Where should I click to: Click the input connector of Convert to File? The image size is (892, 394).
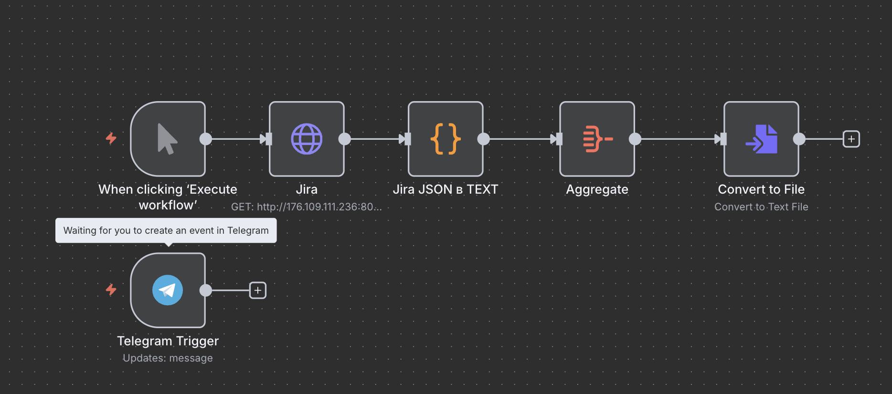click(722, 139)
